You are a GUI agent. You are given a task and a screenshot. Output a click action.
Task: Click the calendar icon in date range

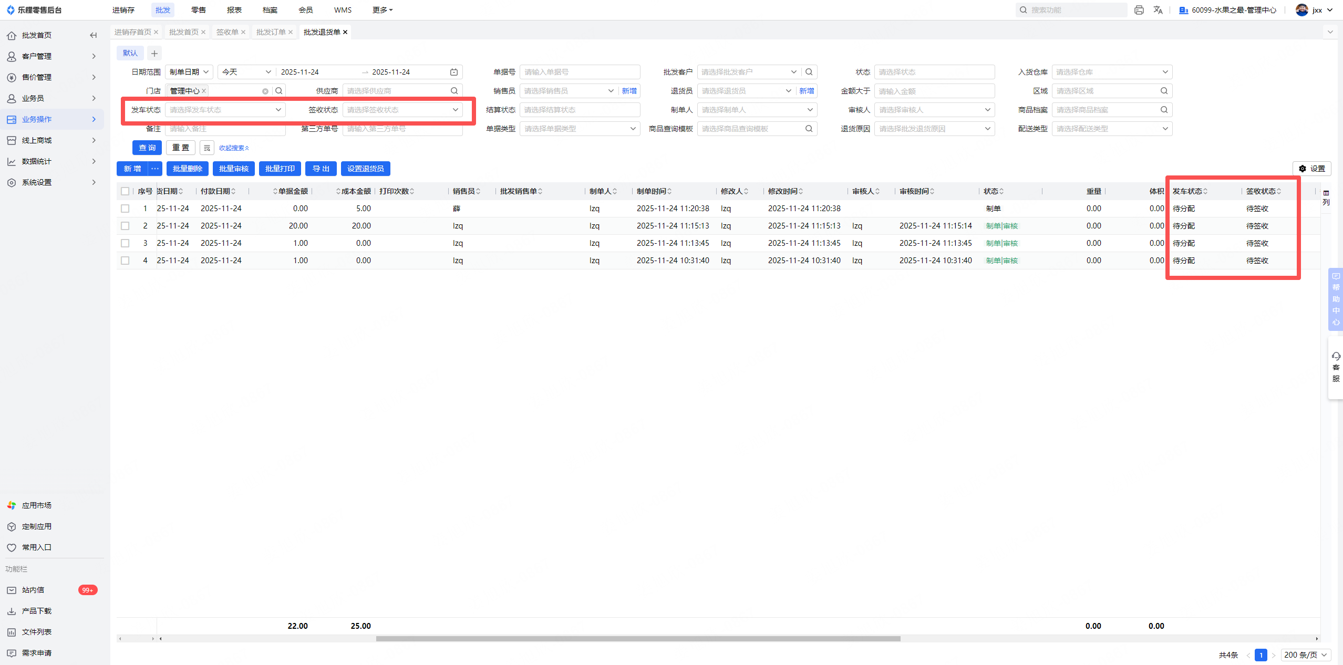[x=454, y=72]
